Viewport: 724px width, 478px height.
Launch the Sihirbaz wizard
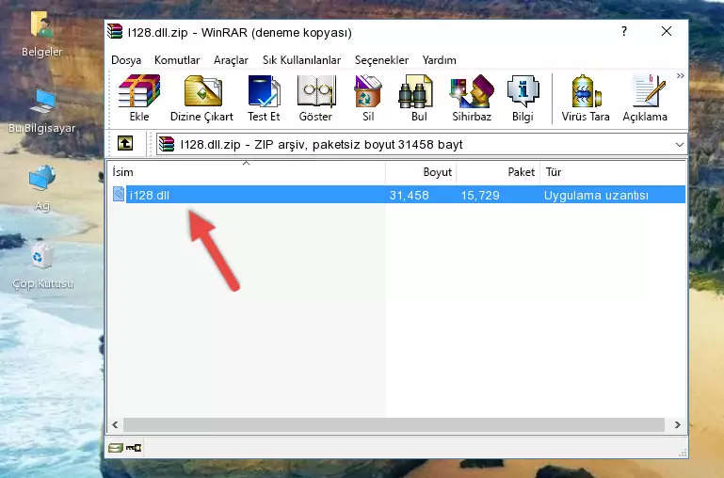point(472,99)
